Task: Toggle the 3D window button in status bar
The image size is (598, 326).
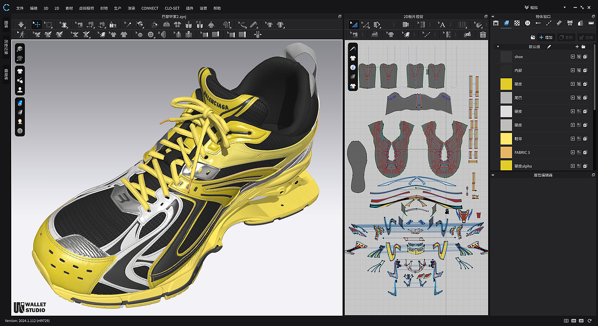Action: [x=574, y=321]
